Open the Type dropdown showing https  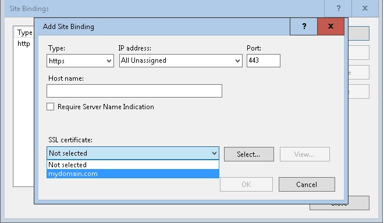(x=80, y=60)
